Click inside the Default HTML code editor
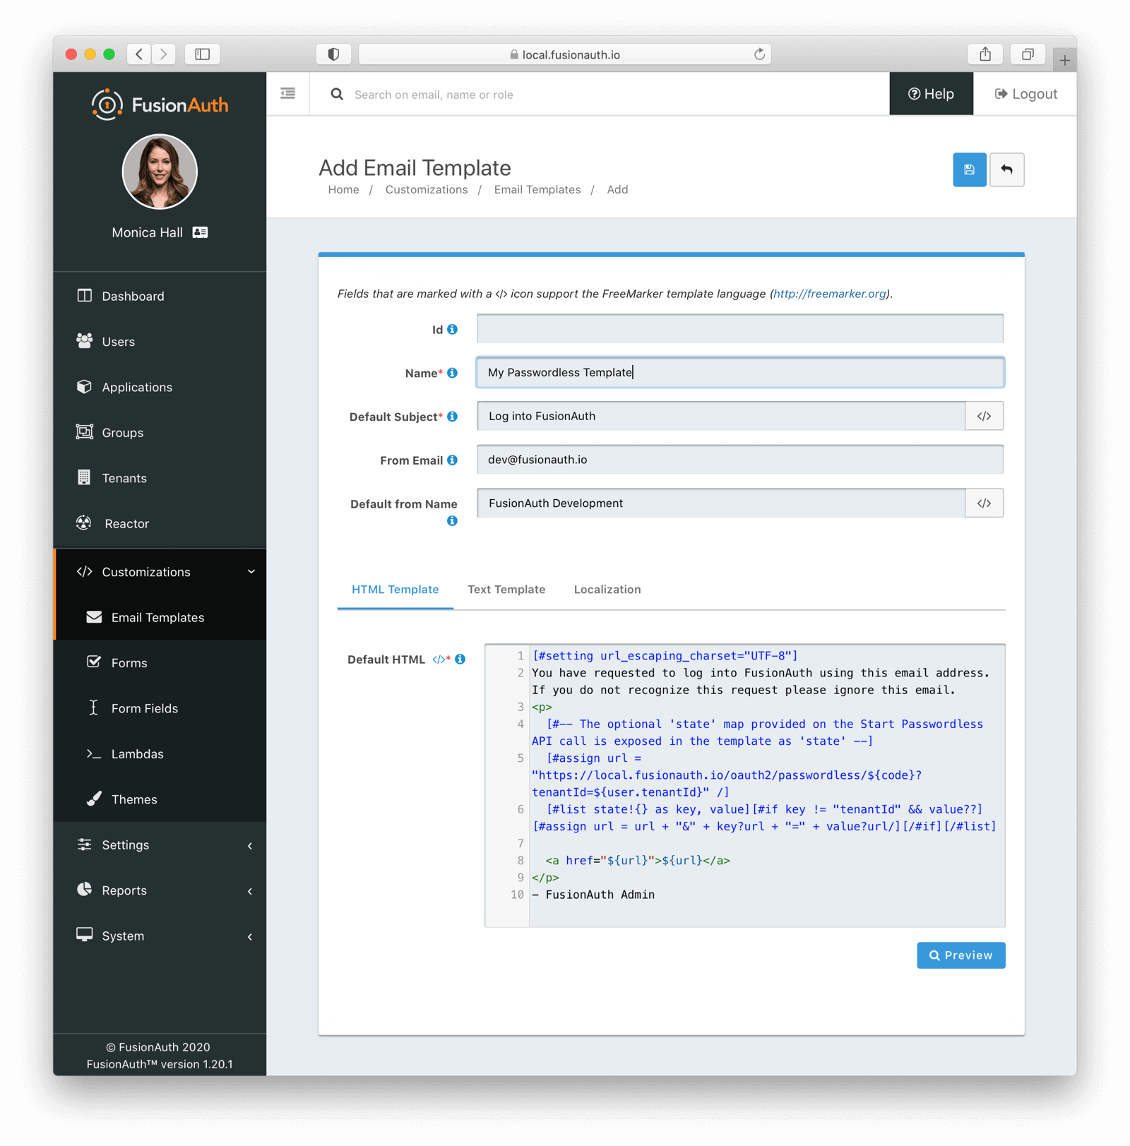This screenshot has width=1130, height=1146. click(x=766, y=785)
